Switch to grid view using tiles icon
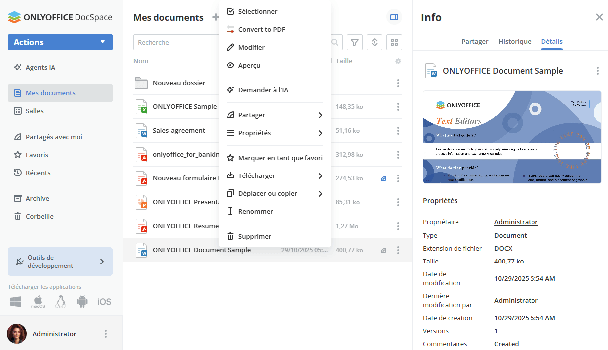 click(x=394, y=42)
